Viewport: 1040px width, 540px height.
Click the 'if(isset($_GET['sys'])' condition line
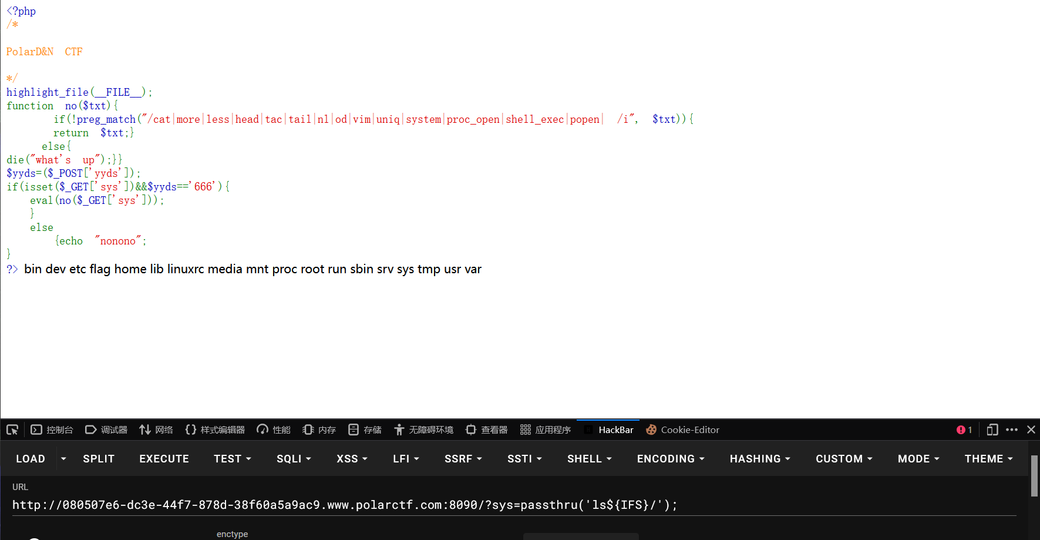[118, 187]
